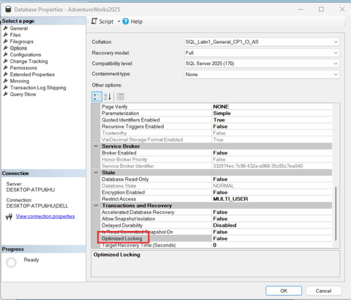Select the Parameterization value Simple
This screenshot has height=300, width=351.
(x=222, y=113)
